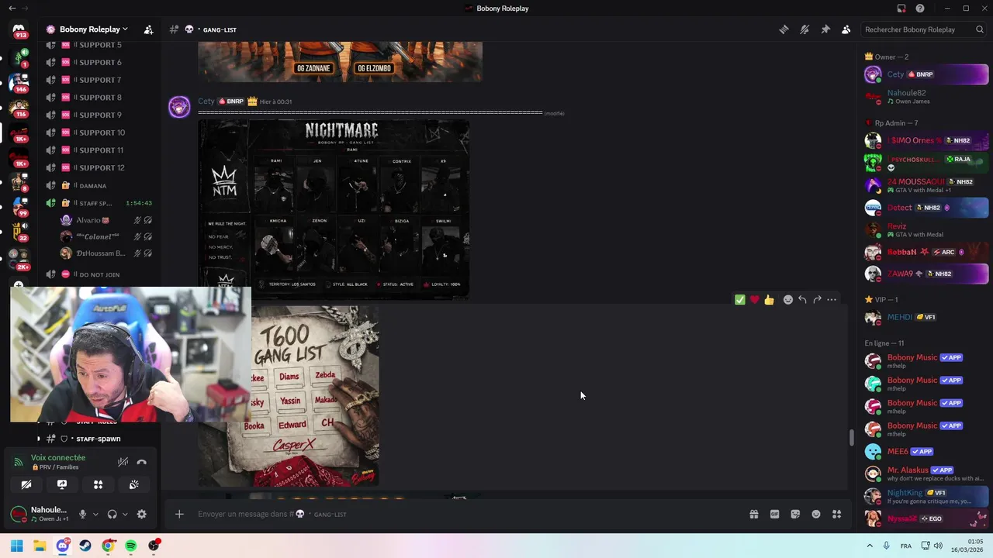993x558 pixels.
Task: Open NIGHTMARE gang list image
Action: pos(334,208)
